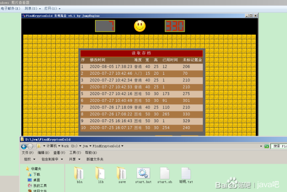
Task: Select save record 5 dated 2020-07-27 10:42:16
Action: [142, 94]
